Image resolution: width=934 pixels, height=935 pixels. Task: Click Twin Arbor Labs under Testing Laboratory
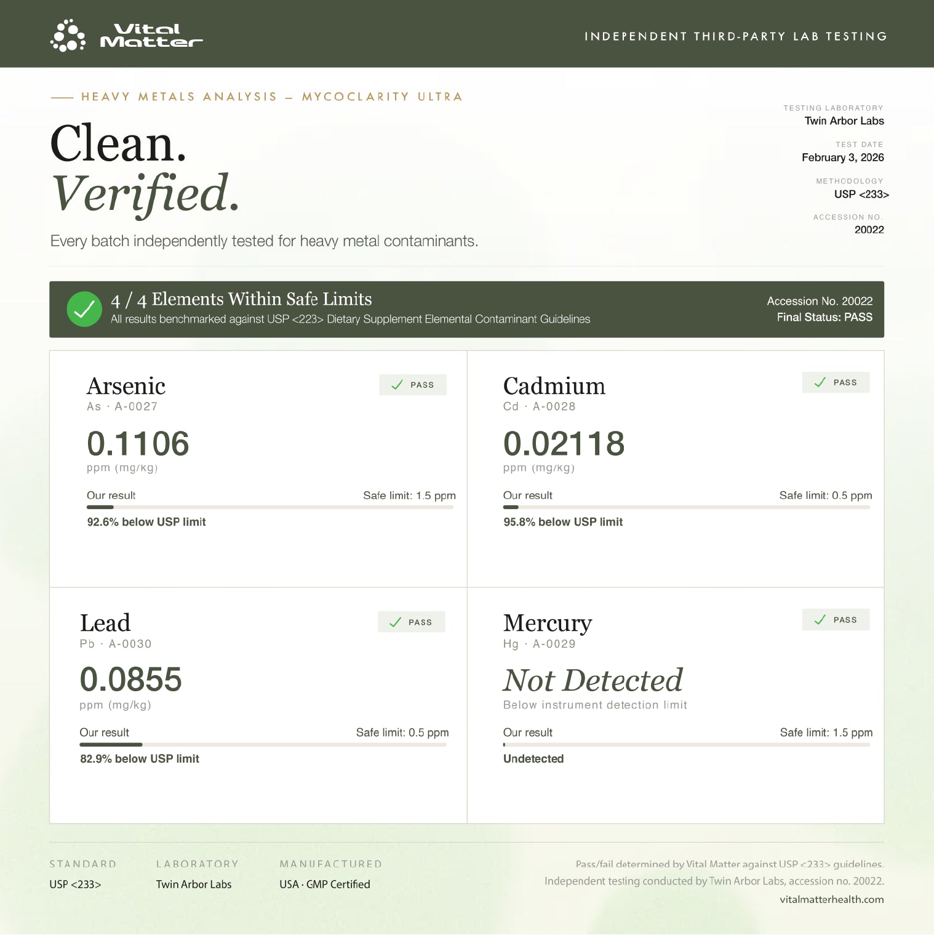click(844, 121)
